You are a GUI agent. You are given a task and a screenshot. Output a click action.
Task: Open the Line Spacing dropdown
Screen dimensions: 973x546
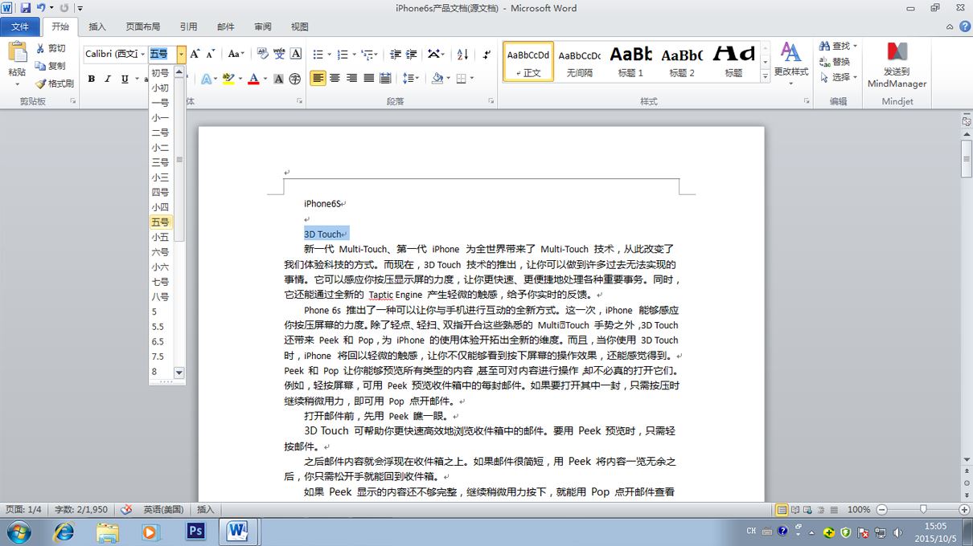coord(410,78)
